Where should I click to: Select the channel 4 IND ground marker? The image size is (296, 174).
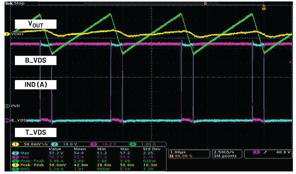pos(7,106)
